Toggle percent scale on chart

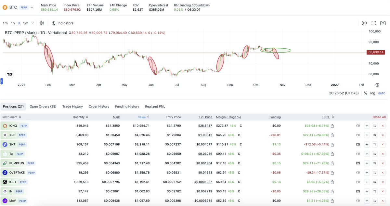point(366,93)
